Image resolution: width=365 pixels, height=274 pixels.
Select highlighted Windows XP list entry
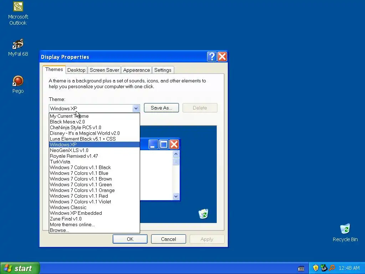click(x=94, y=144)
